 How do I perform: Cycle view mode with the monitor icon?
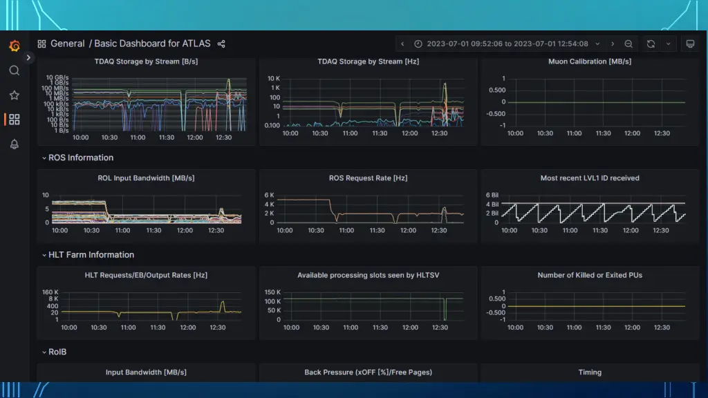tap(691, 44)
